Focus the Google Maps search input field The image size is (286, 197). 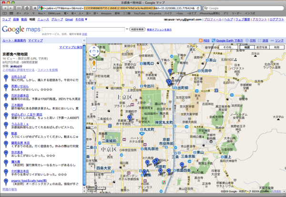click(83, 30)
